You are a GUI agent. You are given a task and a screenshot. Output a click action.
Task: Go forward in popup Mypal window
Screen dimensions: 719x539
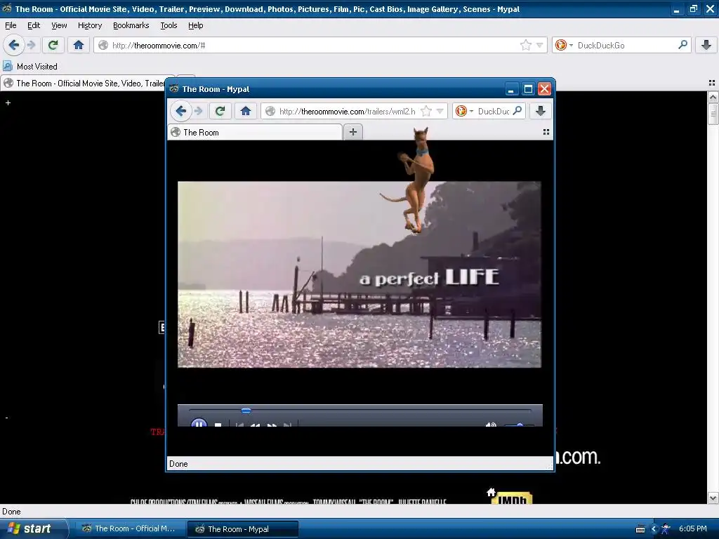tap(198, 111)
